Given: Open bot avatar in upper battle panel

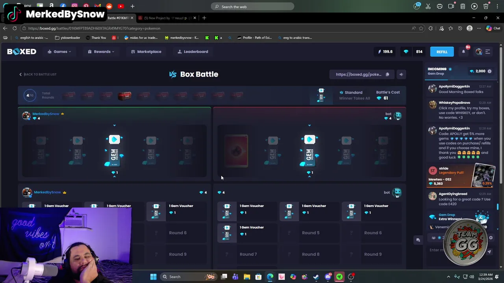Looking at the screenshot, I should (398, 116).
